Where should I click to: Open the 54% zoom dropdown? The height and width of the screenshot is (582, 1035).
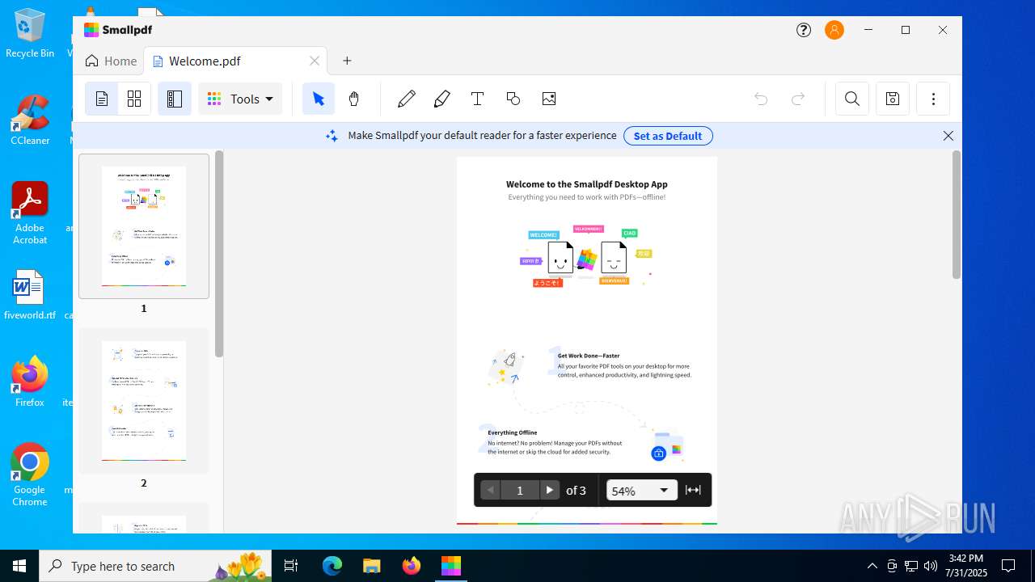click(x=642, y=490)
